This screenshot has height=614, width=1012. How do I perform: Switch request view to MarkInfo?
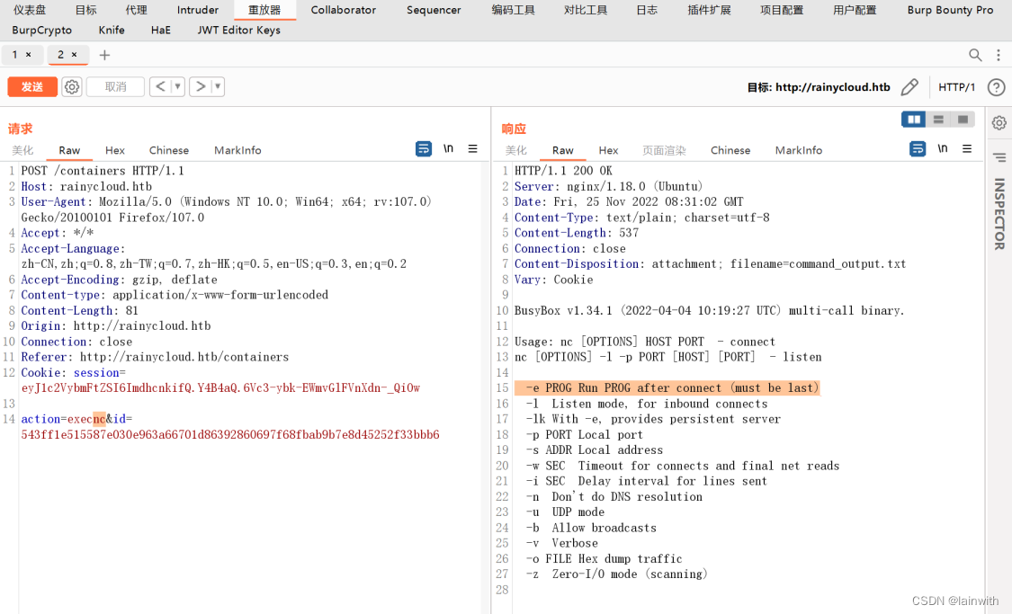[x=237, y=150]
